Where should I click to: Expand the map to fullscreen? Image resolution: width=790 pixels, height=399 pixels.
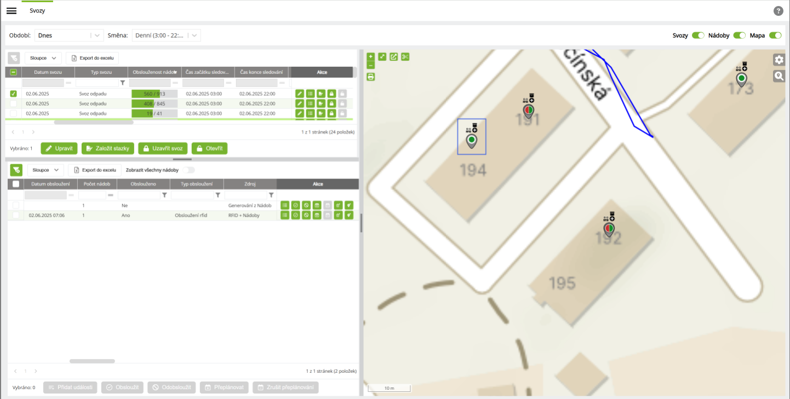pos(382,56)
